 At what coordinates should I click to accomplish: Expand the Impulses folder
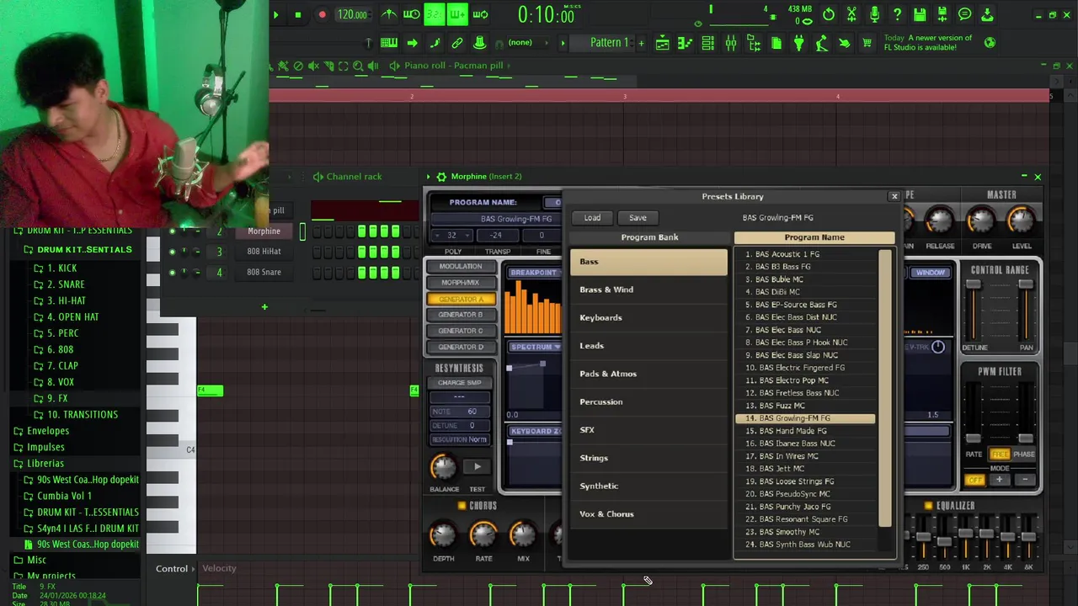(45, 447)
